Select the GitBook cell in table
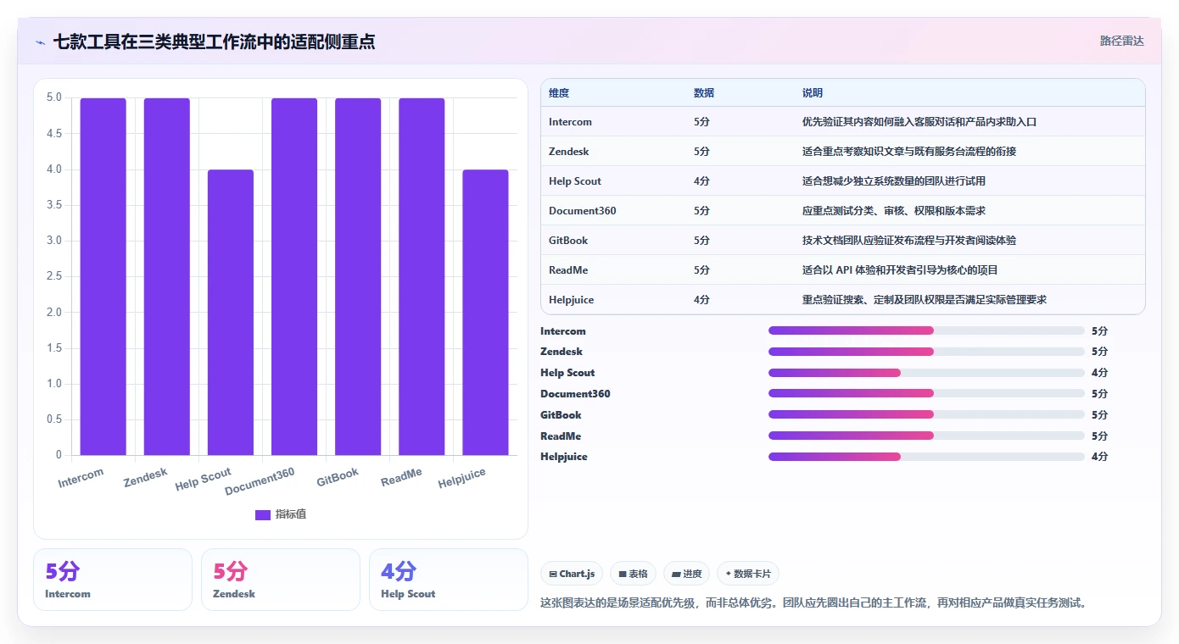 568,241
